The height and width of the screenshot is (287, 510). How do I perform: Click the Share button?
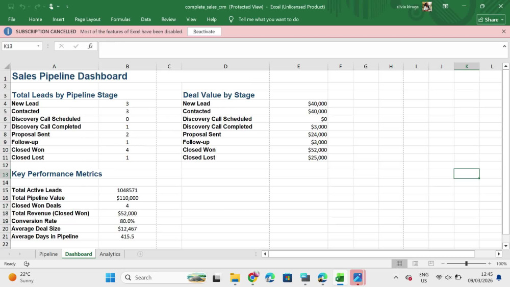491,19
